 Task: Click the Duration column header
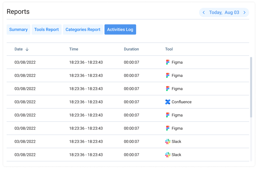(x=131, y=49)
